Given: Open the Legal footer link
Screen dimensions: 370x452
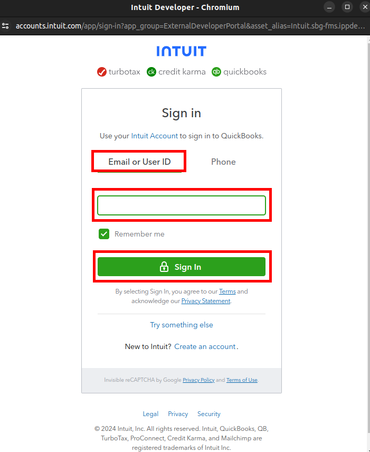Looking at the screenshot, I should (x=150, y=414).
